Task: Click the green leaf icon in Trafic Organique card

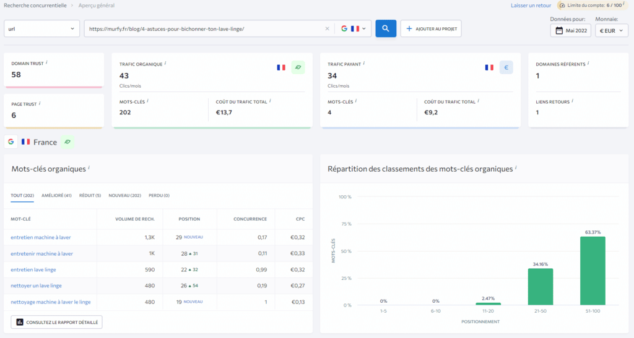Action: (x=298, y=67)
